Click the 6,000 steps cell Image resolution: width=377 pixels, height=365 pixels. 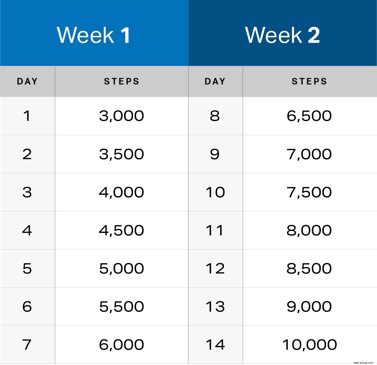(x=122, y=345)
